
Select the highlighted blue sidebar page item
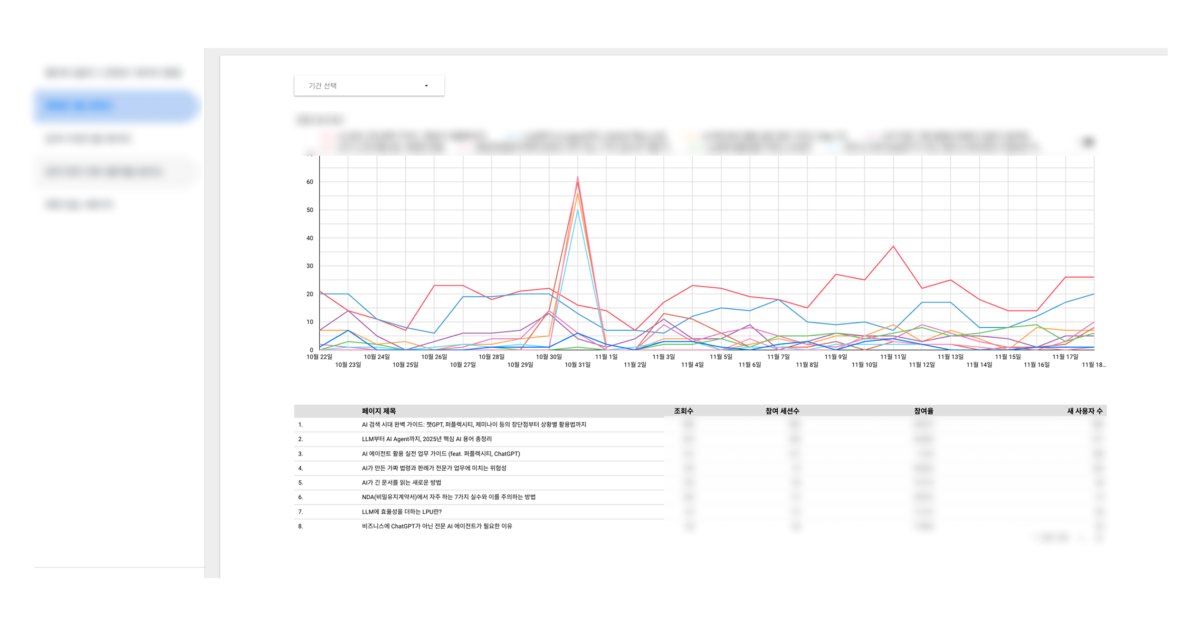115,105
